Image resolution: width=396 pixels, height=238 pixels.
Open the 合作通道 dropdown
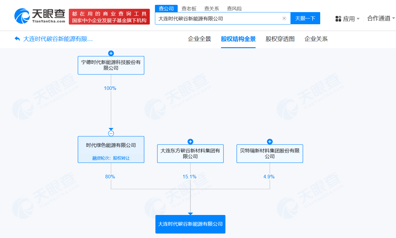coord(381,18)
